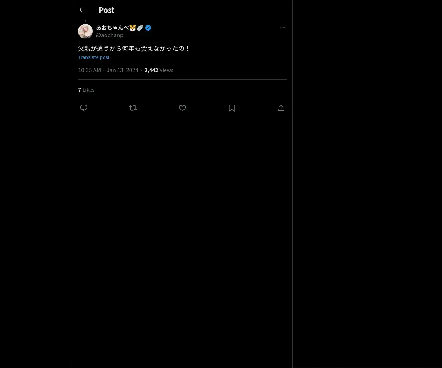Image resolution: width=442 pixels, height=368 pixels.
Task: Open the share icon menu
Action: click(281, 108)
